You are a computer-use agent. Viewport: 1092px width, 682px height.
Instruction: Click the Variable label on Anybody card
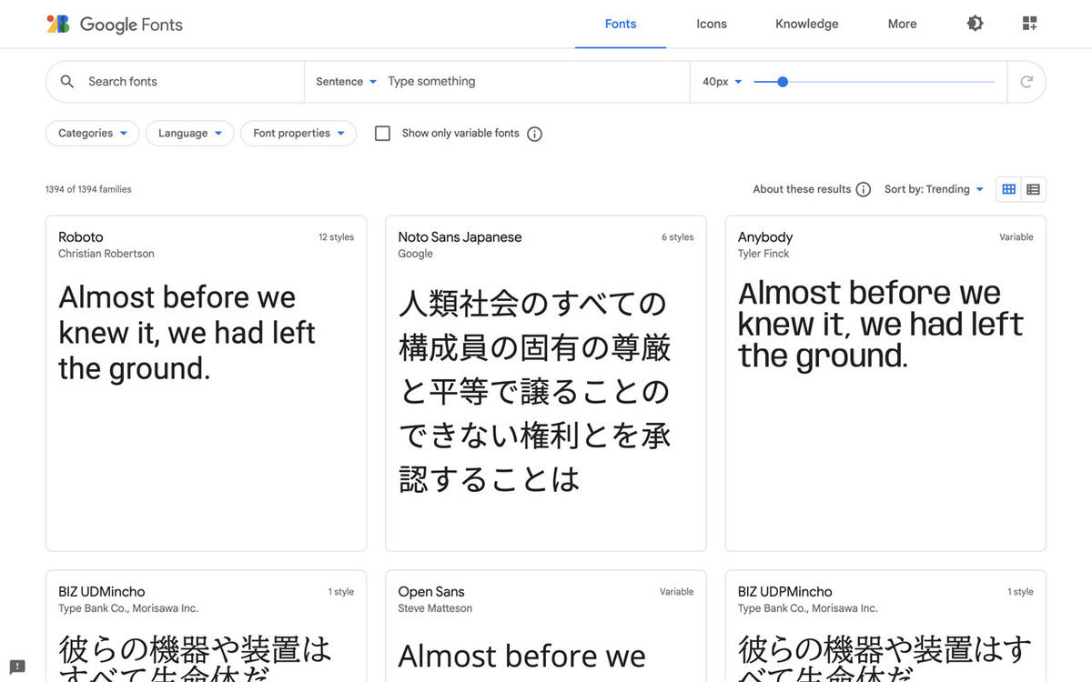(x=1016, y=237)
